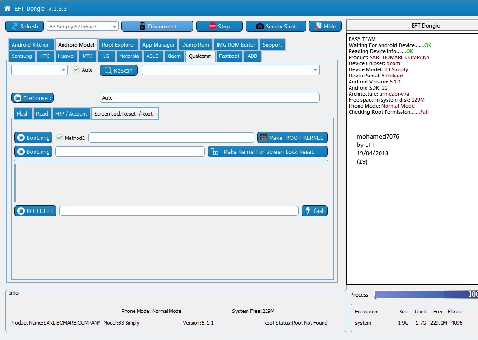Image resolution: width=478 pixels, height=340 pixels.
Task: Open the App Manager tab
Action: click(159, 45)
